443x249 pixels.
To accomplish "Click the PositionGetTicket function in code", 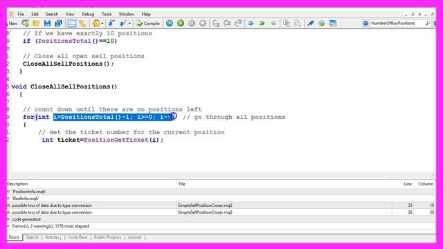I will [x=116, y=140].
